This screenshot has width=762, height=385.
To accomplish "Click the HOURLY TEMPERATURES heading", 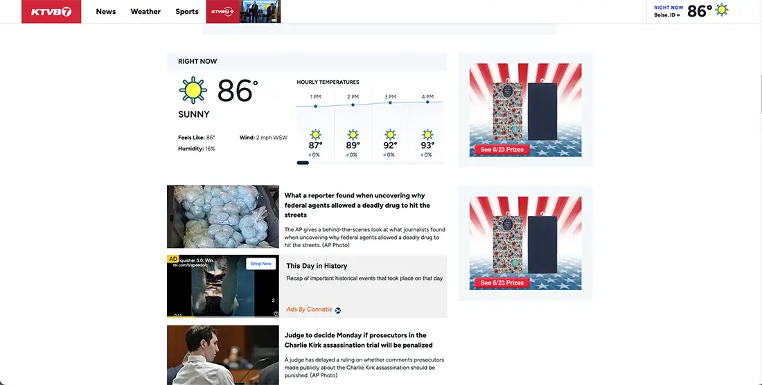I will click(328, 82).
